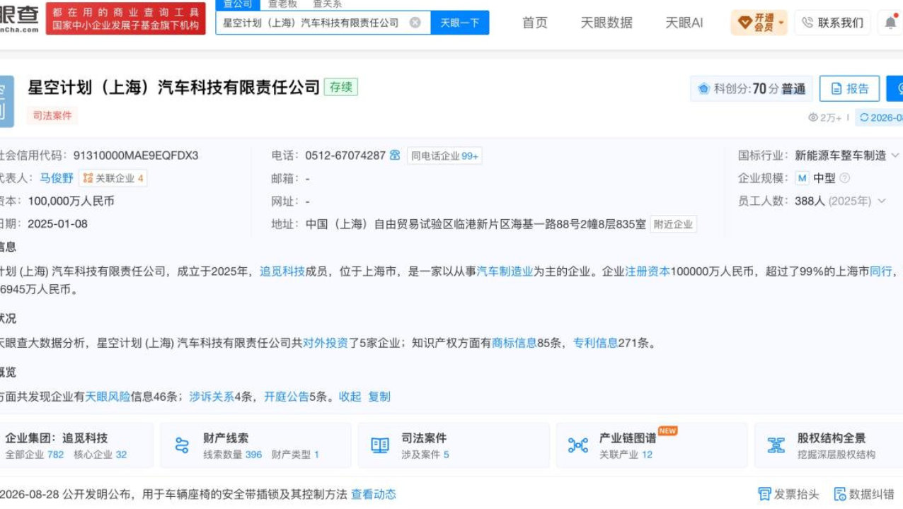Open the 汽车制造业 industry link
The height and width of the screenshot is (509, 903).
pos(505,271)
